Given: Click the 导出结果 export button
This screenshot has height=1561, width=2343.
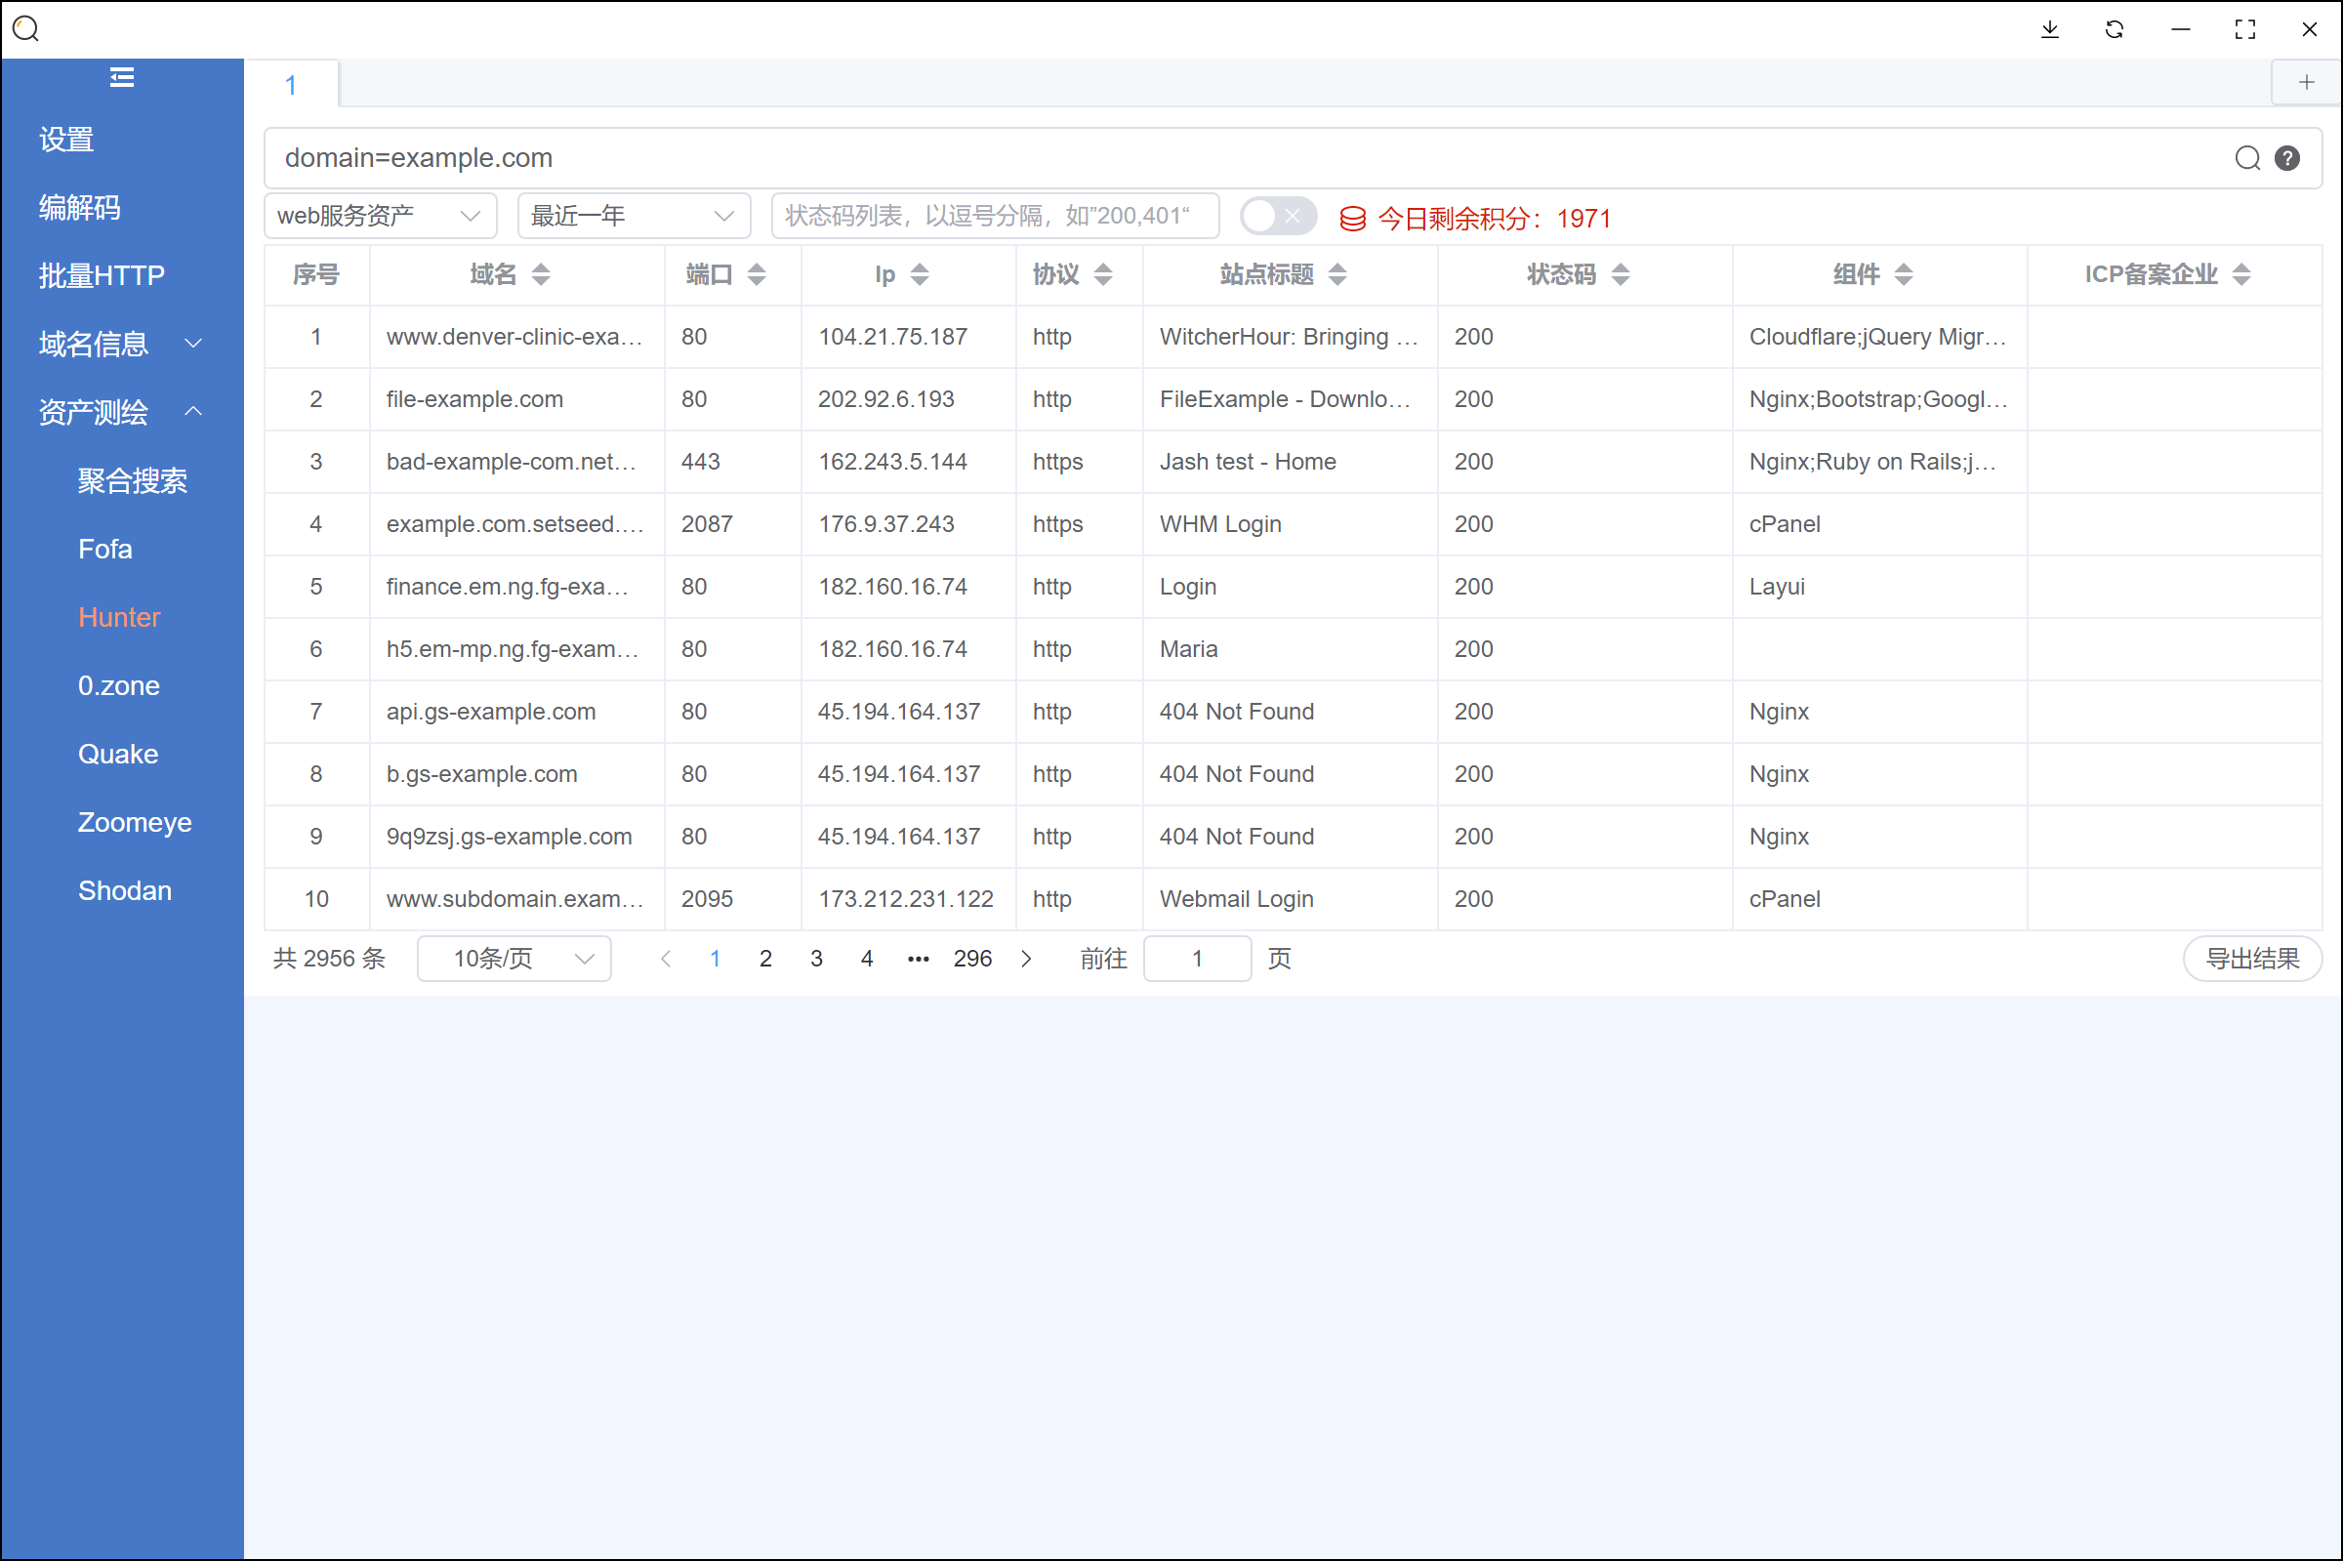Looking at the screenshot, I should (2251, 959).
